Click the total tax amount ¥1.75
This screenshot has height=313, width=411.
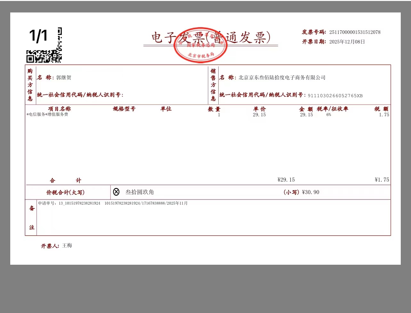pyautogui.click(x=382, y=180)
